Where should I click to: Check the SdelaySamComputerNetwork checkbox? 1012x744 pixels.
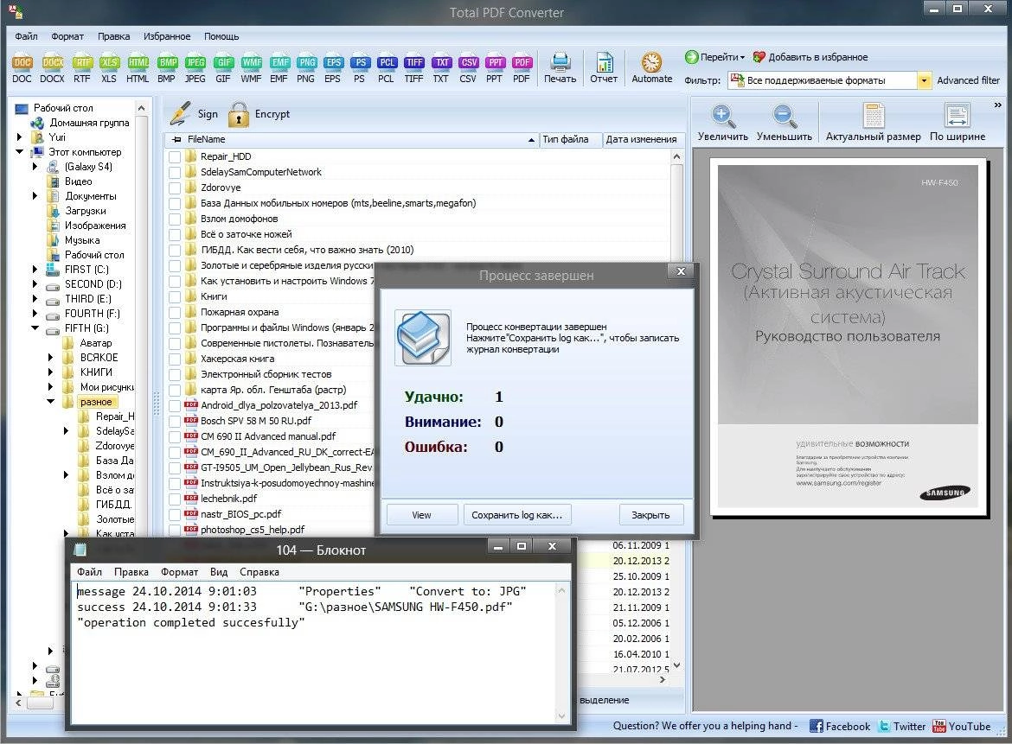pos(174,172)
